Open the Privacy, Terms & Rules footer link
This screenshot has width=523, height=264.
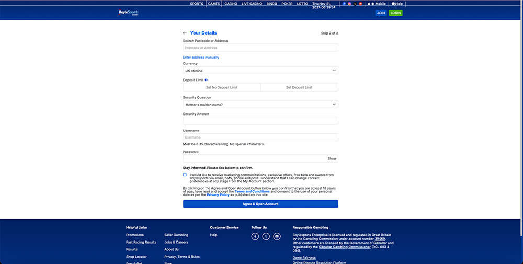(182, 257)
